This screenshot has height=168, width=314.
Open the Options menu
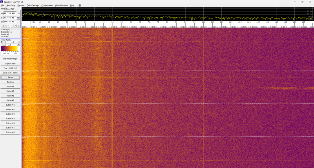click(21, 5)
